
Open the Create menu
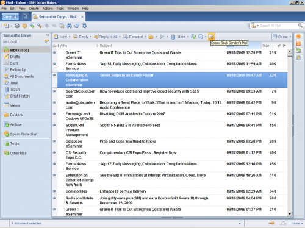click(34, 9)
